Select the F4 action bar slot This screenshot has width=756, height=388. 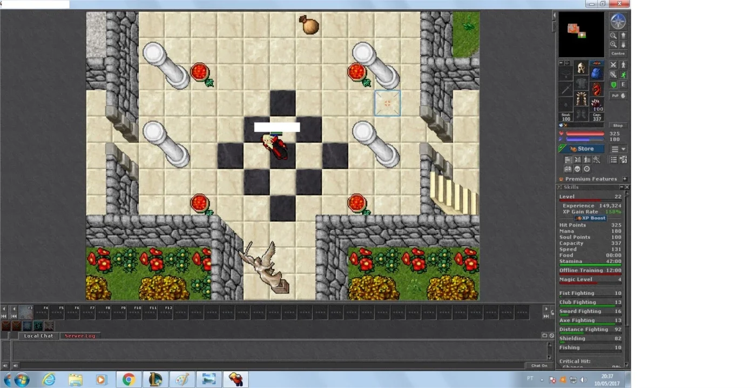click(42, 312)
